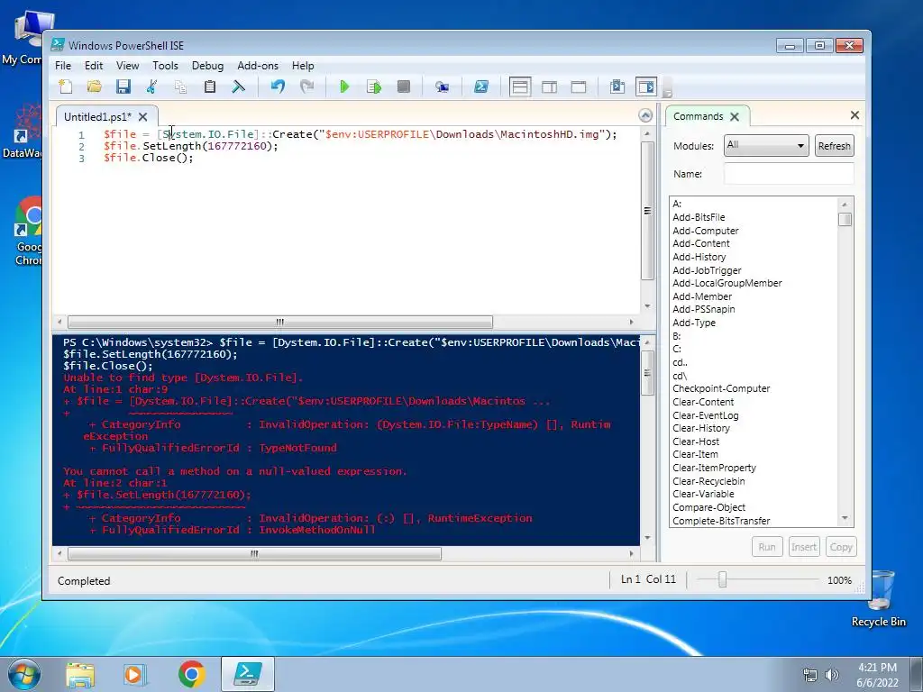Screen dimensions: 923x692
Task: Select Clear-Recyclebin command
Action: pos(708,481)
